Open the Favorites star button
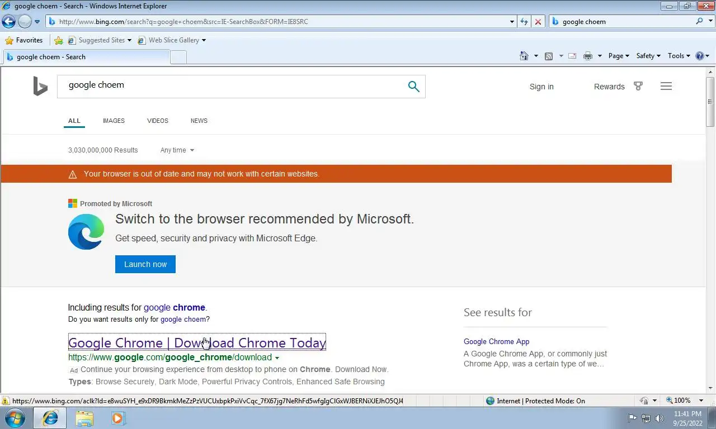 24,40
